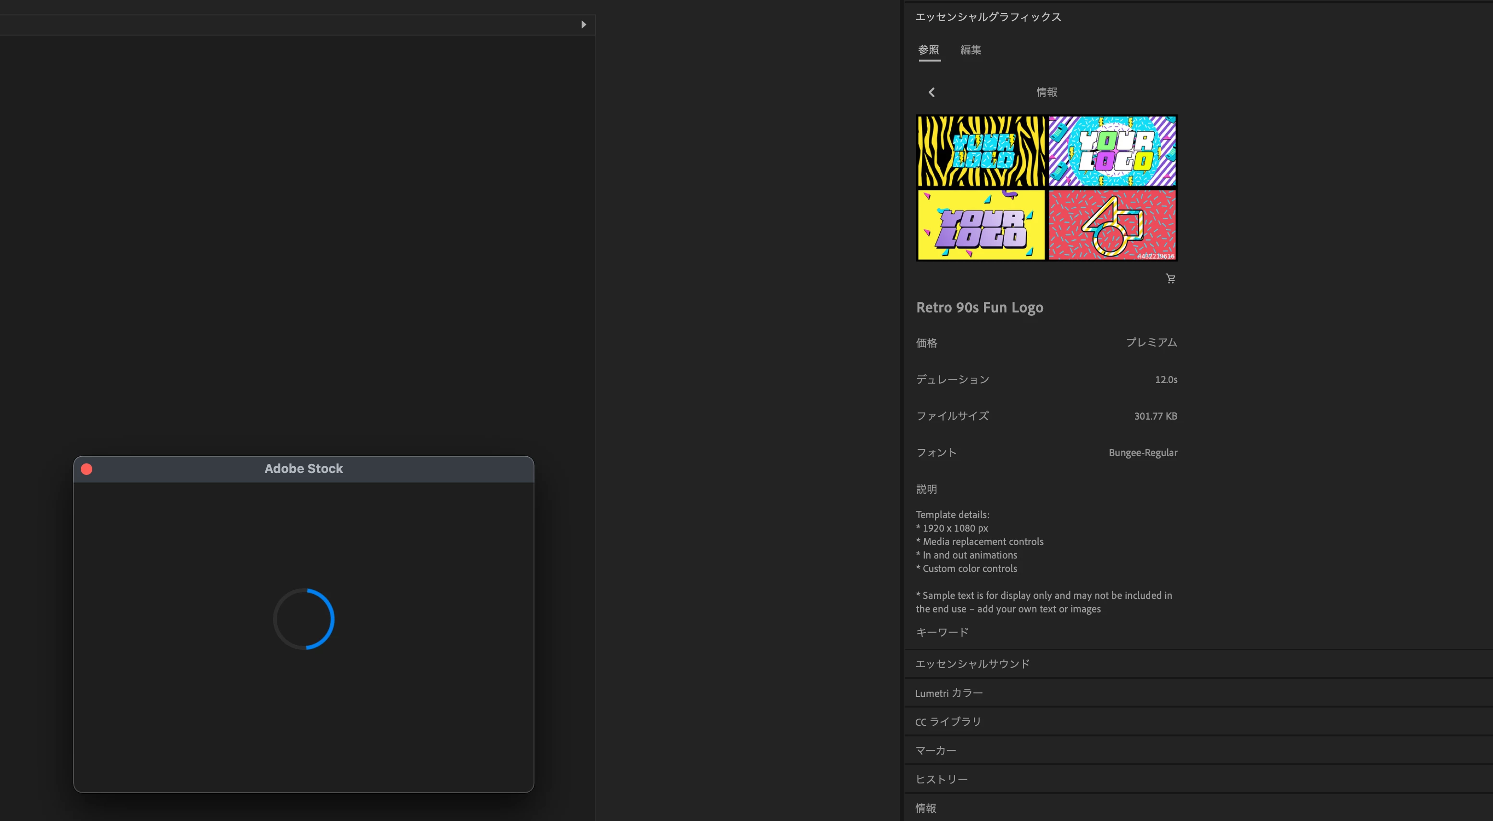Click the Retro 90s Fun Logo title
The width and height of the screenshot is (1493, 821).
(980, 308)
